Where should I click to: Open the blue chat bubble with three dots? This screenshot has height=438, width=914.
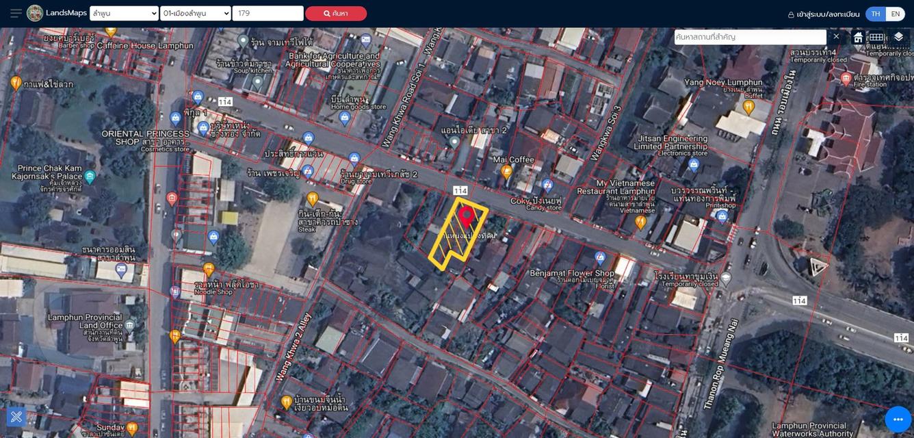tap(898, 420)
